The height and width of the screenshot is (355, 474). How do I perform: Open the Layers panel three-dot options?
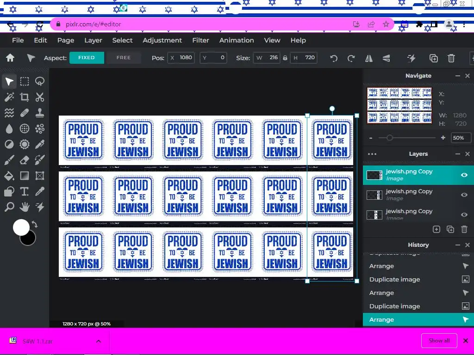tap(372, 154)
